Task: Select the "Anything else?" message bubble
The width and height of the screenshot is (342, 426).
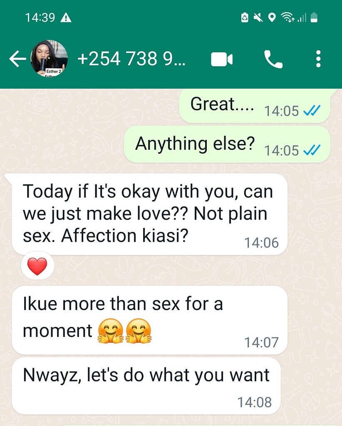Action: pyautogui.click(x=227, y=144)
